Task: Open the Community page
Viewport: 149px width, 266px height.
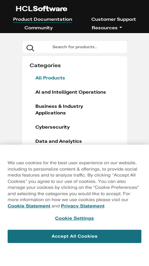Action: (x=39, y=28)
